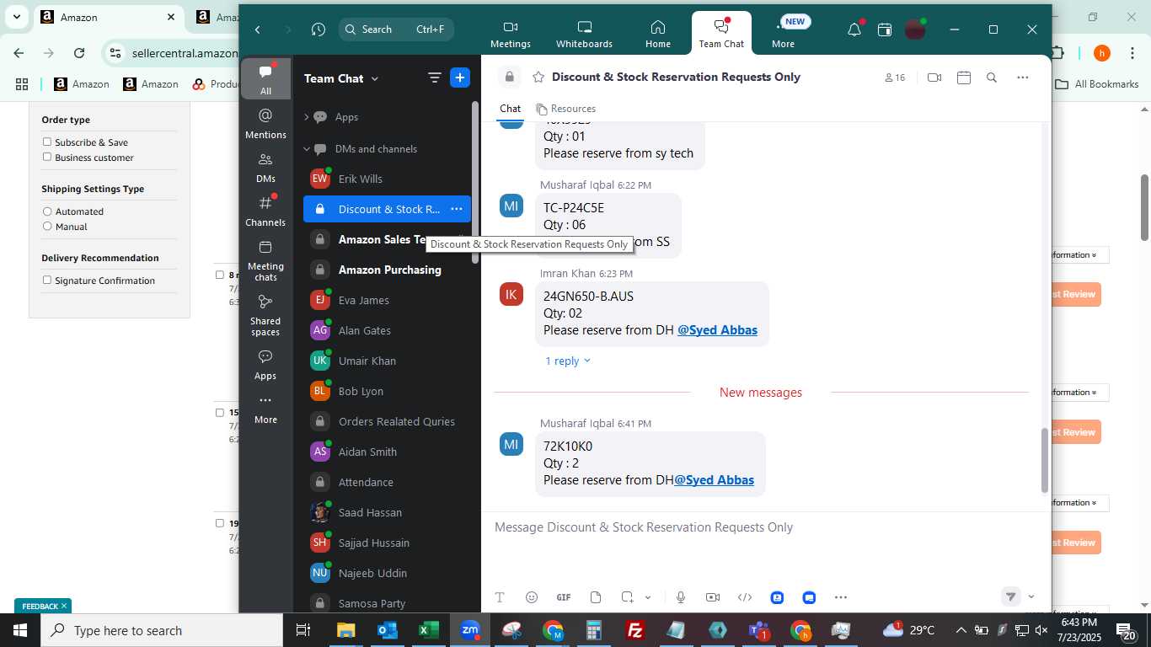Click the chat list filter icon
1151x647 pixels.
[x=434, y=78]
